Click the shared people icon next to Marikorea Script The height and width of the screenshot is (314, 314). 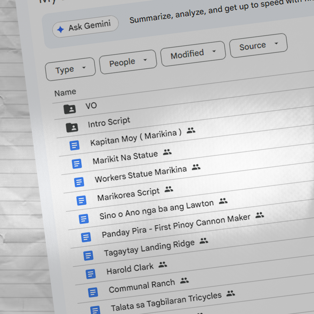(169, 189)
